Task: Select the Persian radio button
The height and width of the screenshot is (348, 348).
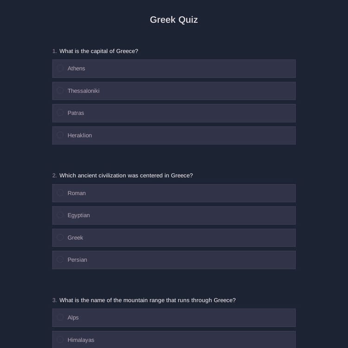Action: tap(60, 259)
